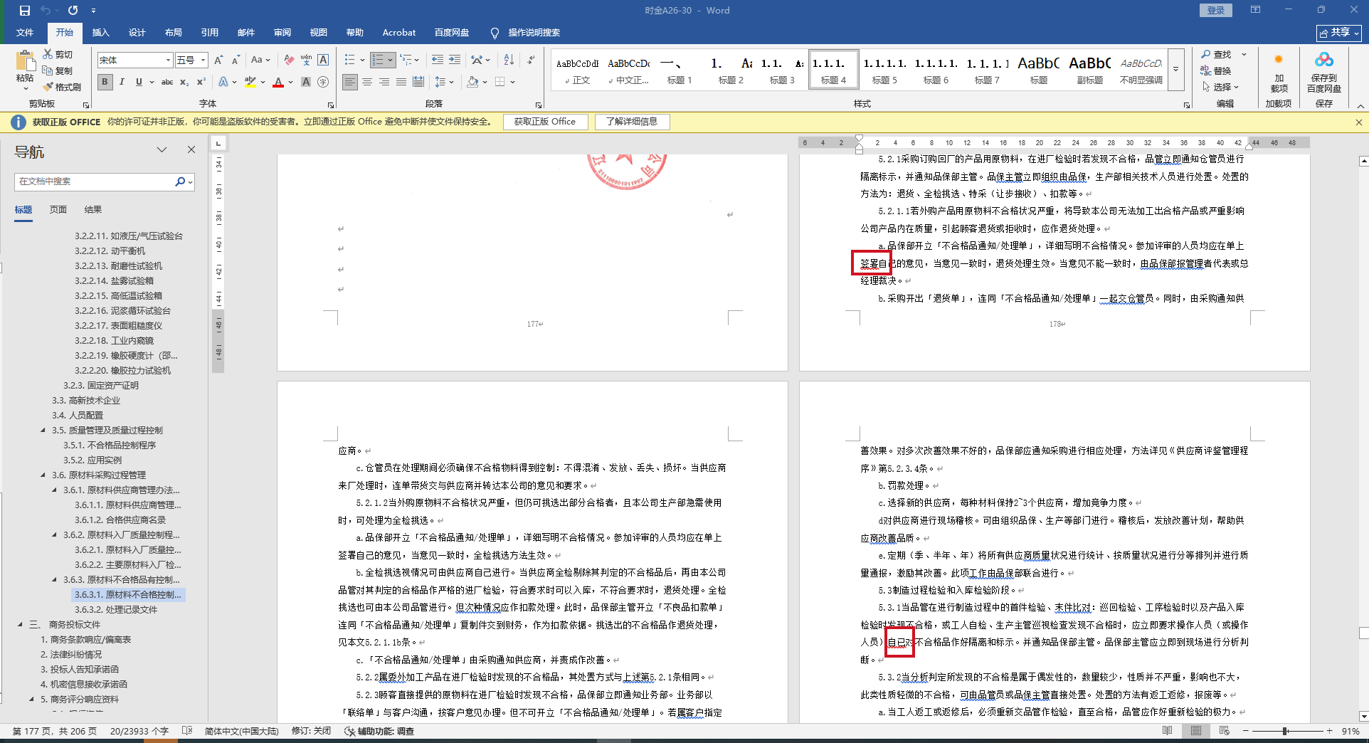1369x743 pixels.
Task: Switch to the 视图 ribbon tab
Action: click(x=318, y=33)
